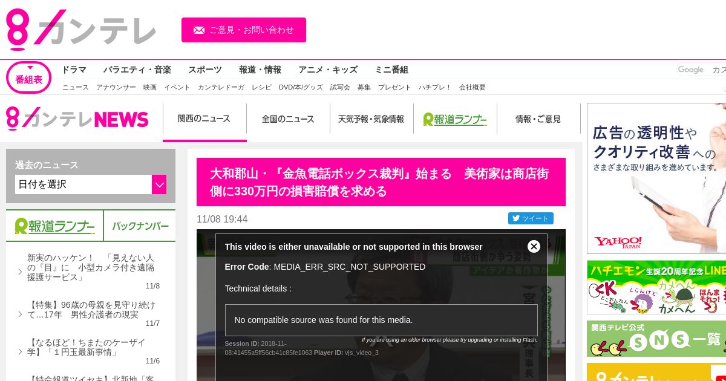Viewport: 726px width, 381px height.
Task: Open the ミニ番組 menu
Action: [x=391, y=70]
